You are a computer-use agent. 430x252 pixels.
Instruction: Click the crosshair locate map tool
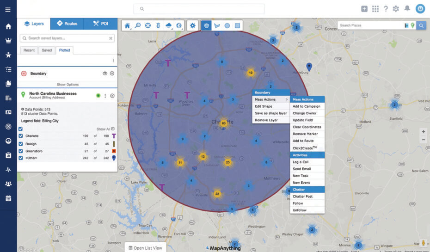coord(148,25)
